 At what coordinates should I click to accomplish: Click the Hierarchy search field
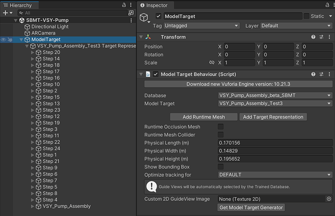[72, 13]
